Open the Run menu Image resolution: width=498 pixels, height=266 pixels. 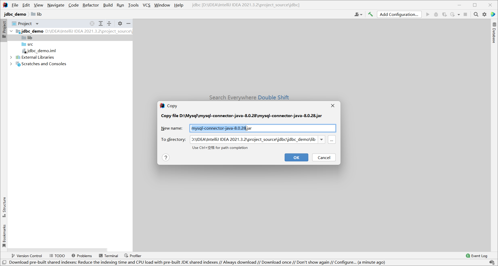point(120,5)
